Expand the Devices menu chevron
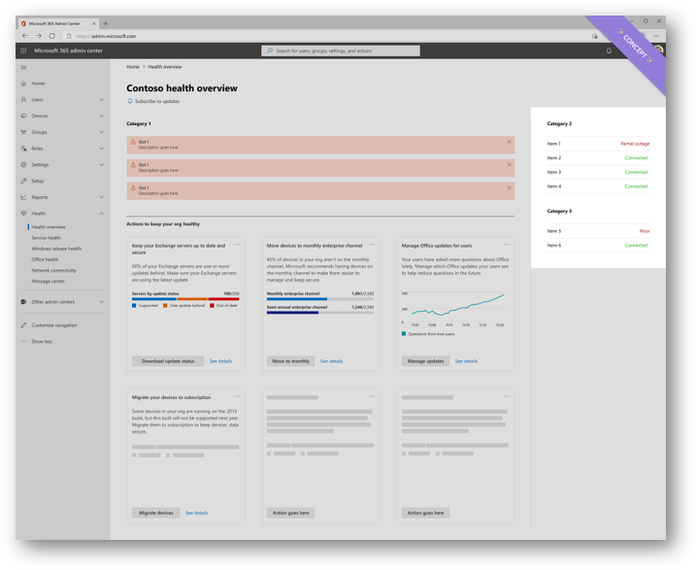The width and height of the screenshot is (696, 570). [x=102, y=116]
